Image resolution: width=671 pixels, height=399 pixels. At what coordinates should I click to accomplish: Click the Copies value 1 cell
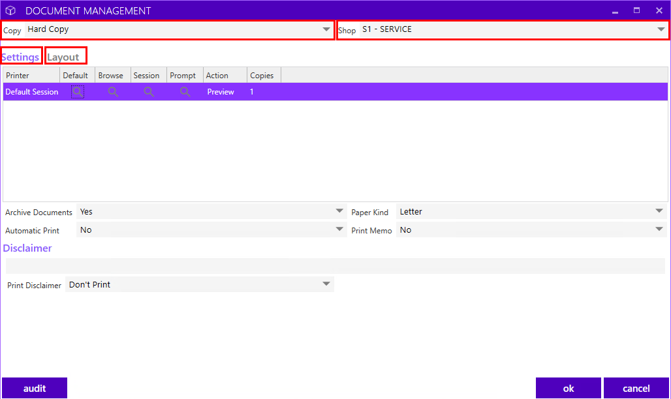[x=252, y=91]
